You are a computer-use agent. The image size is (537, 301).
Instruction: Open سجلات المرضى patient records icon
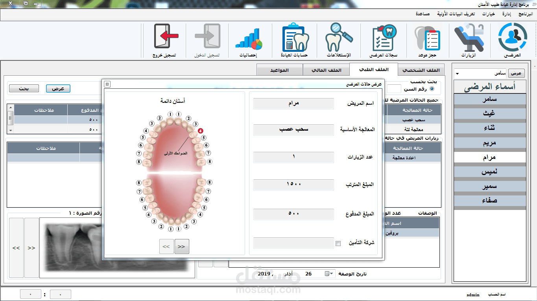pos(384,40)
